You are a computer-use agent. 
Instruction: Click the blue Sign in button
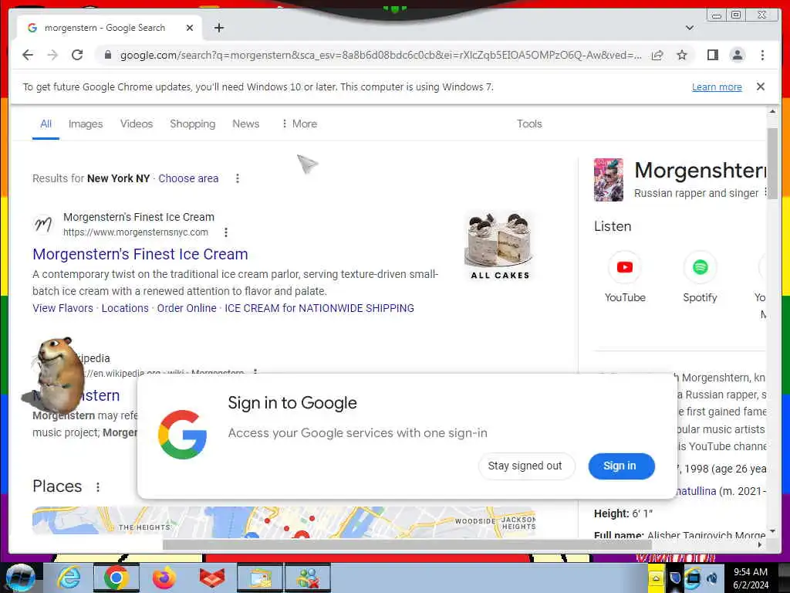621,466
